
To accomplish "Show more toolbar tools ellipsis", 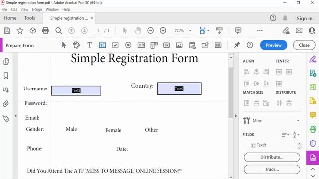I will pos(260,31).
